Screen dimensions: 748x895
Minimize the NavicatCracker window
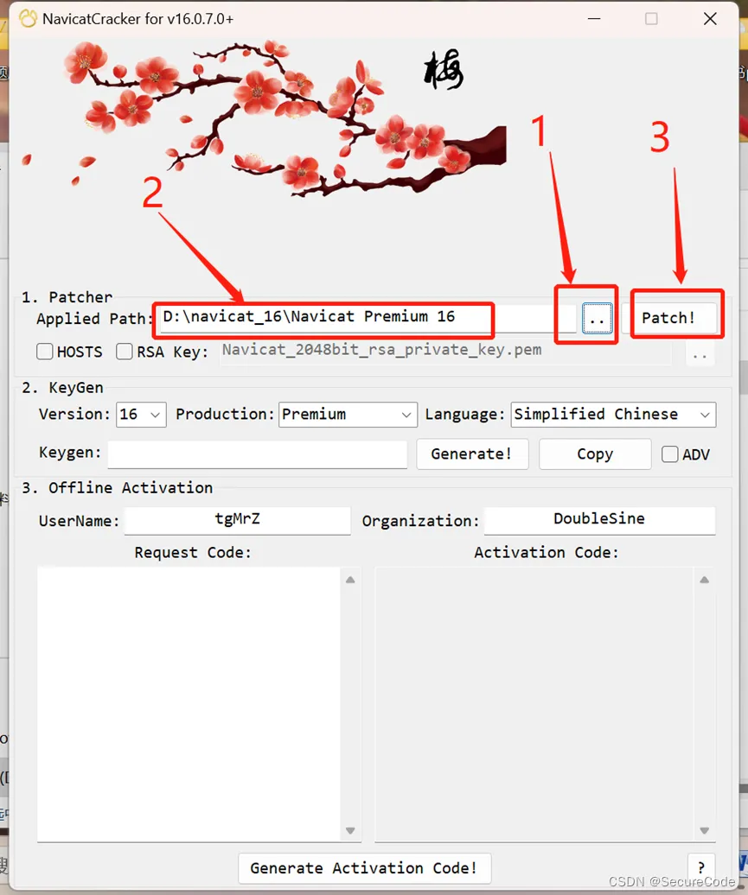click(594, 19)
